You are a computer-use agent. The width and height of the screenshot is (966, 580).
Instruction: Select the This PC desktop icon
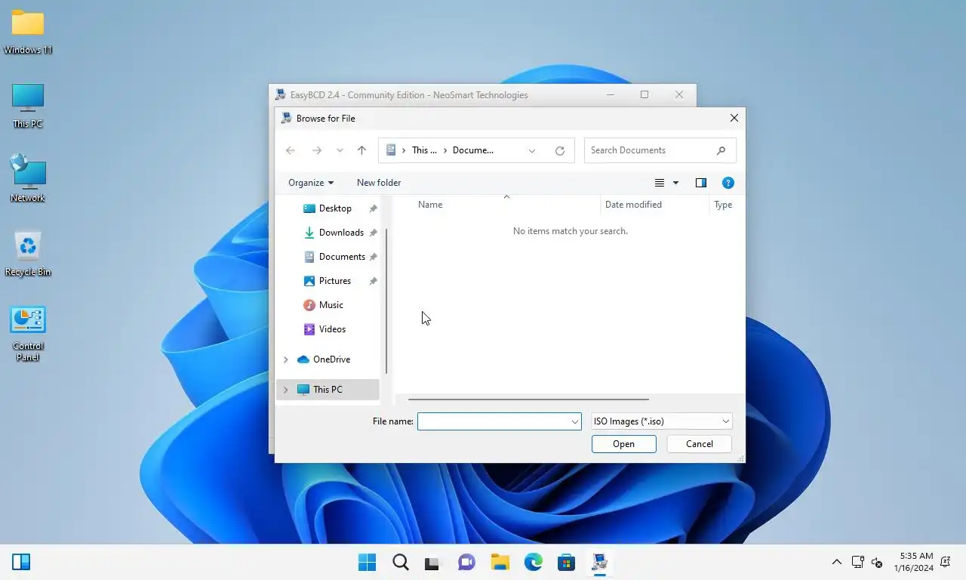point(28,106)
